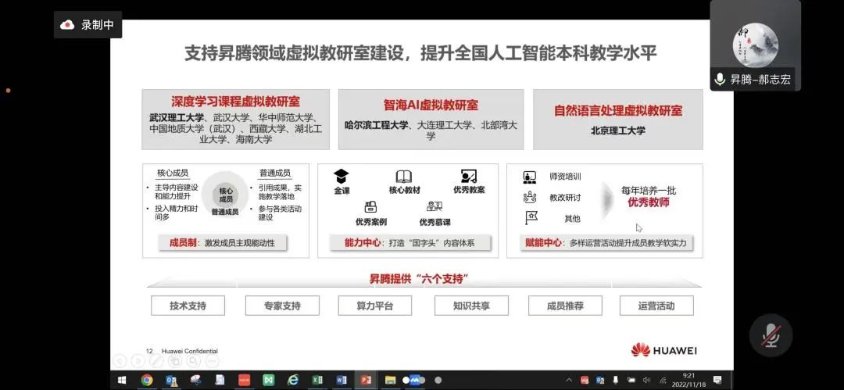The image size is (844, 390).
Task: Open Internet Explorer from the taskbar
Action: 293,381
